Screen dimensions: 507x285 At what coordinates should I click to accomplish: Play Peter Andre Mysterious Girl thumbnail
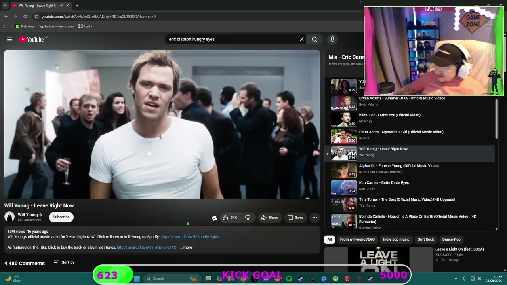[344, 137]
